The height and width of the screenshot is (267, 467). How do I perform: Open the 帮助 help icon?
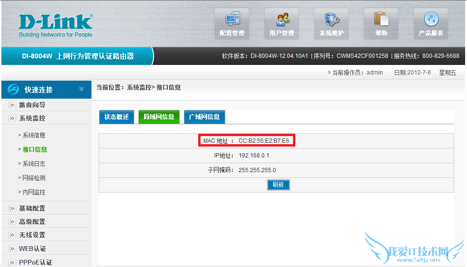click(381, 24)
